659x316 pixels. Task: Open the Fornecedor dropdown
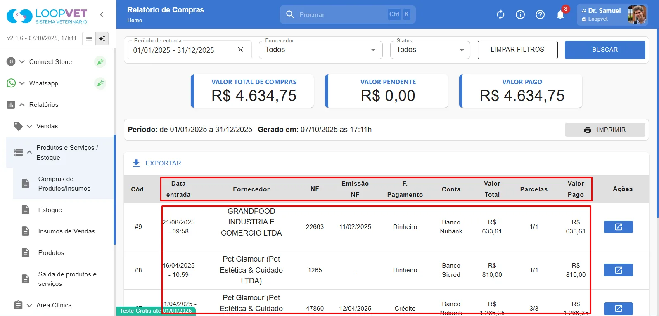point(321,50)
